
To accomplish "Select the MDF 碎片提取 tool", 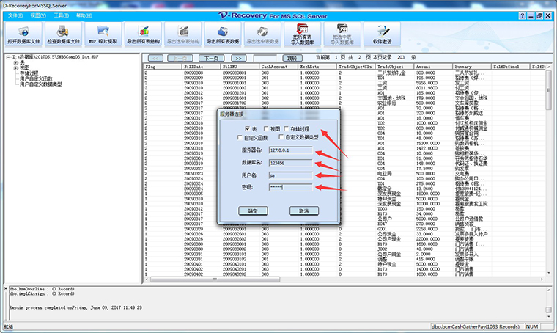I will (x=103, y=34).
